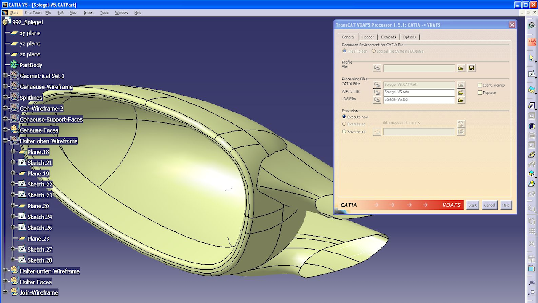Image resolution: width=538 pixels, height=303 pixels.
Task: Switch to the Elements tab
Action: [388, 37]
